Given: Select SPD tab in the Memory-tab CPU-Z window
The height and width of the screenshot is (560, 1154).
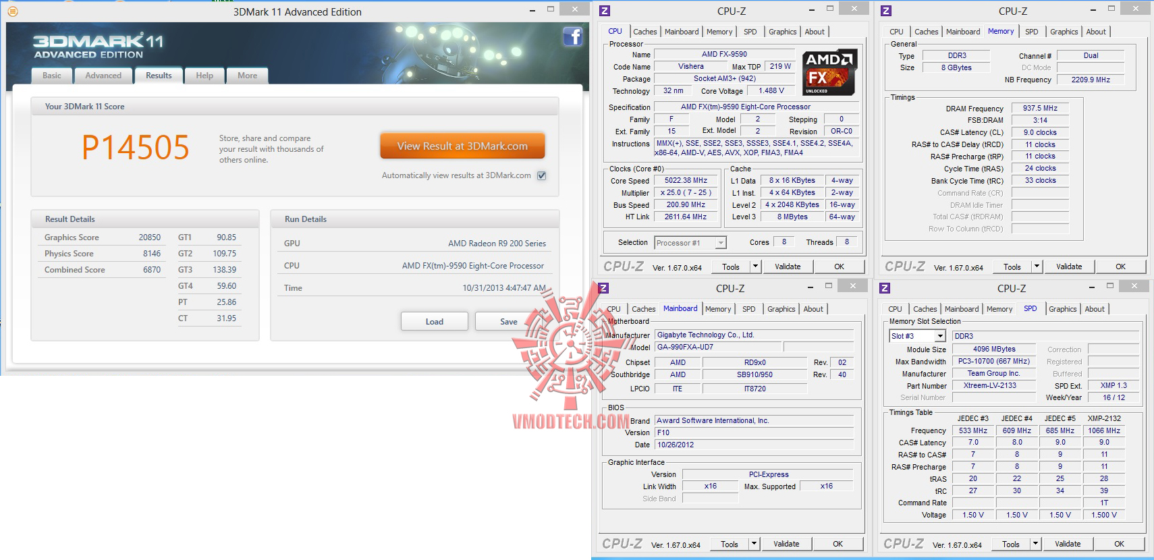Looking at the screenshot, I should point(1031,32).
